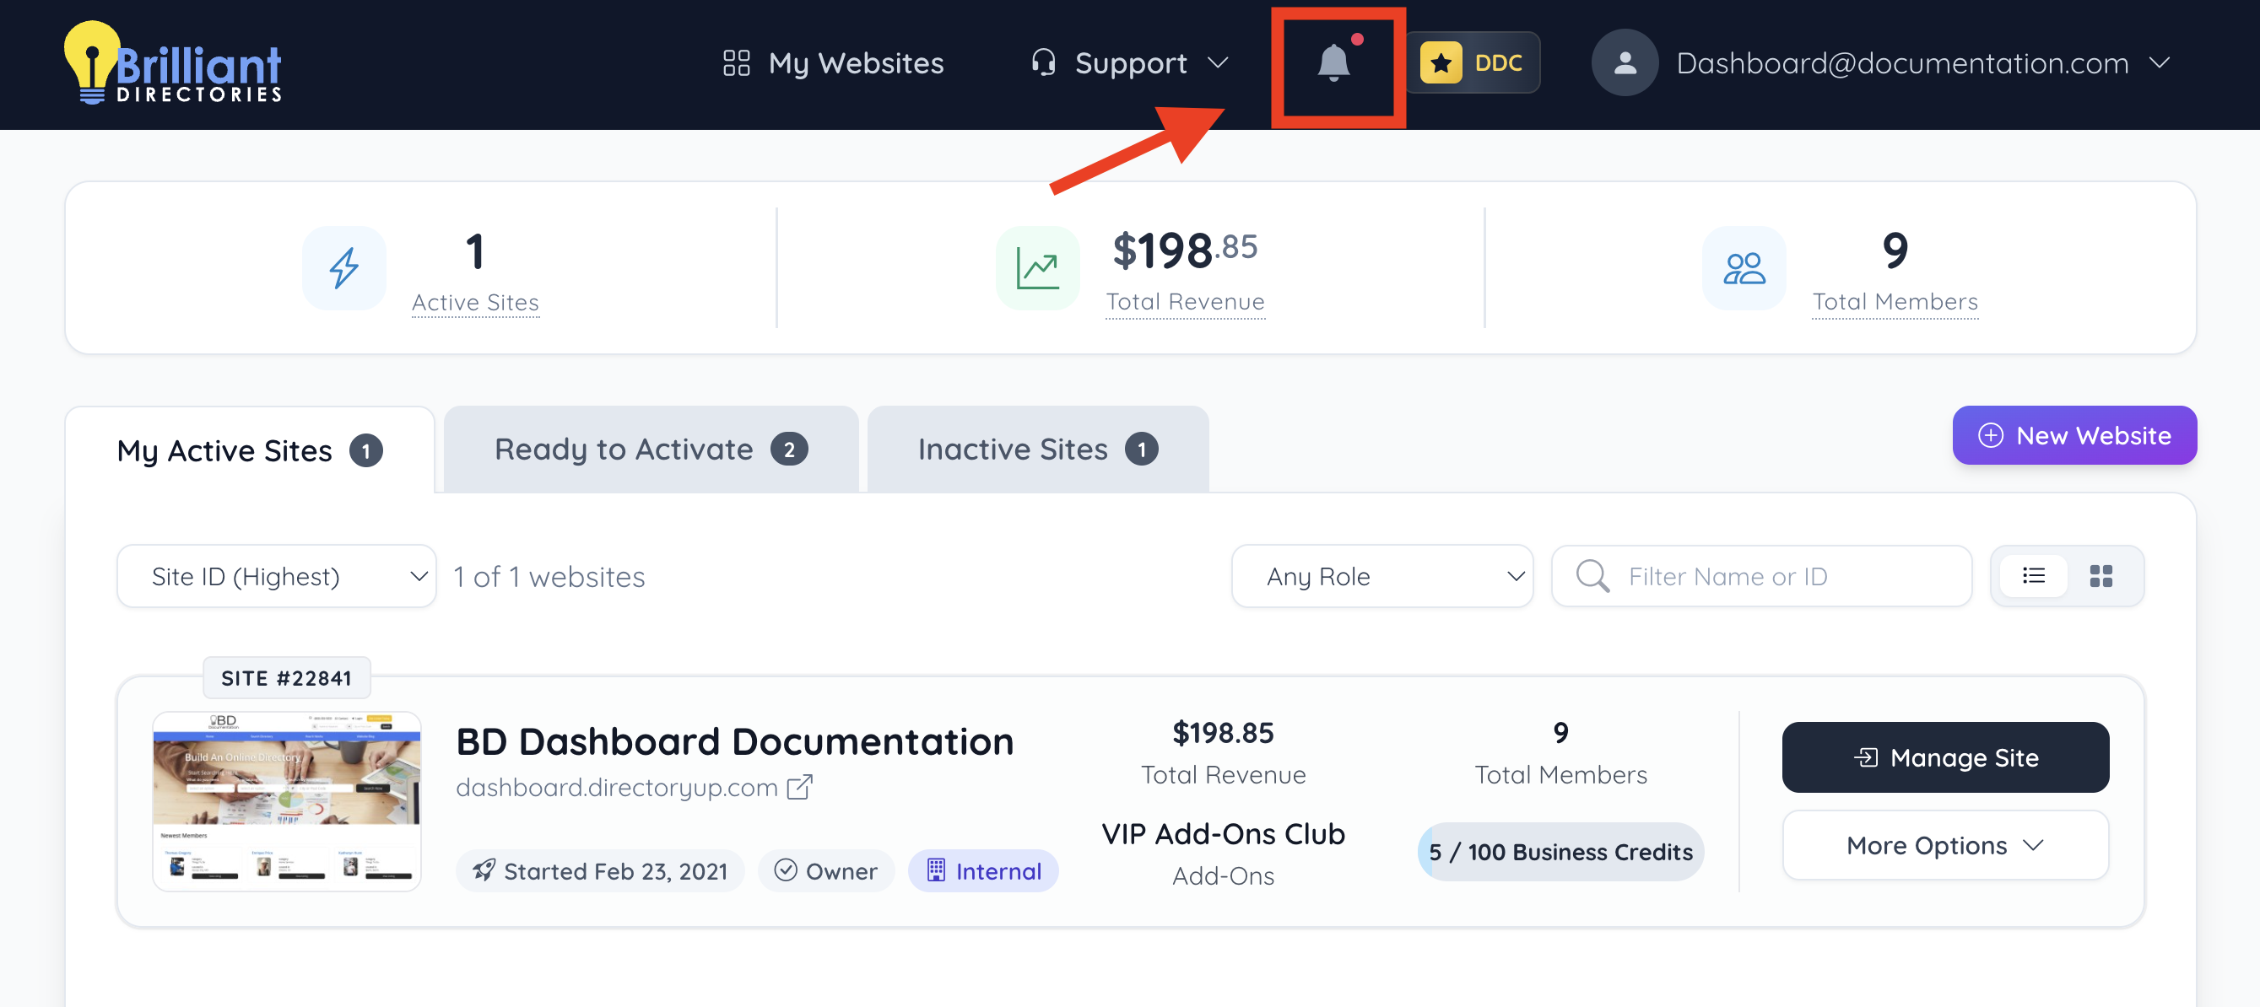
Task: Click the Total Revenue chart icon
Action: [1037, 268]
